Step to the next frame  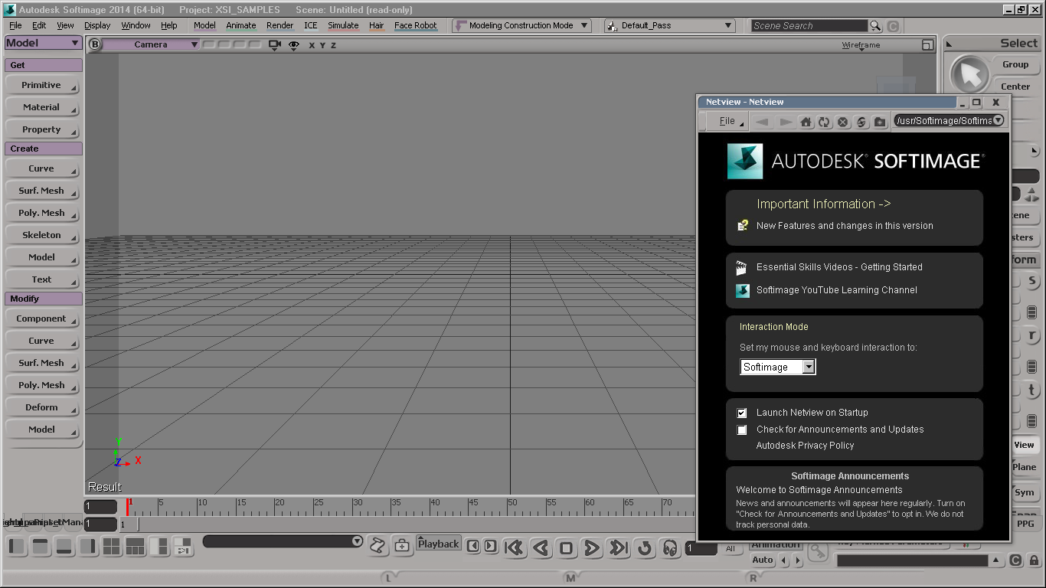pos(490,546)
